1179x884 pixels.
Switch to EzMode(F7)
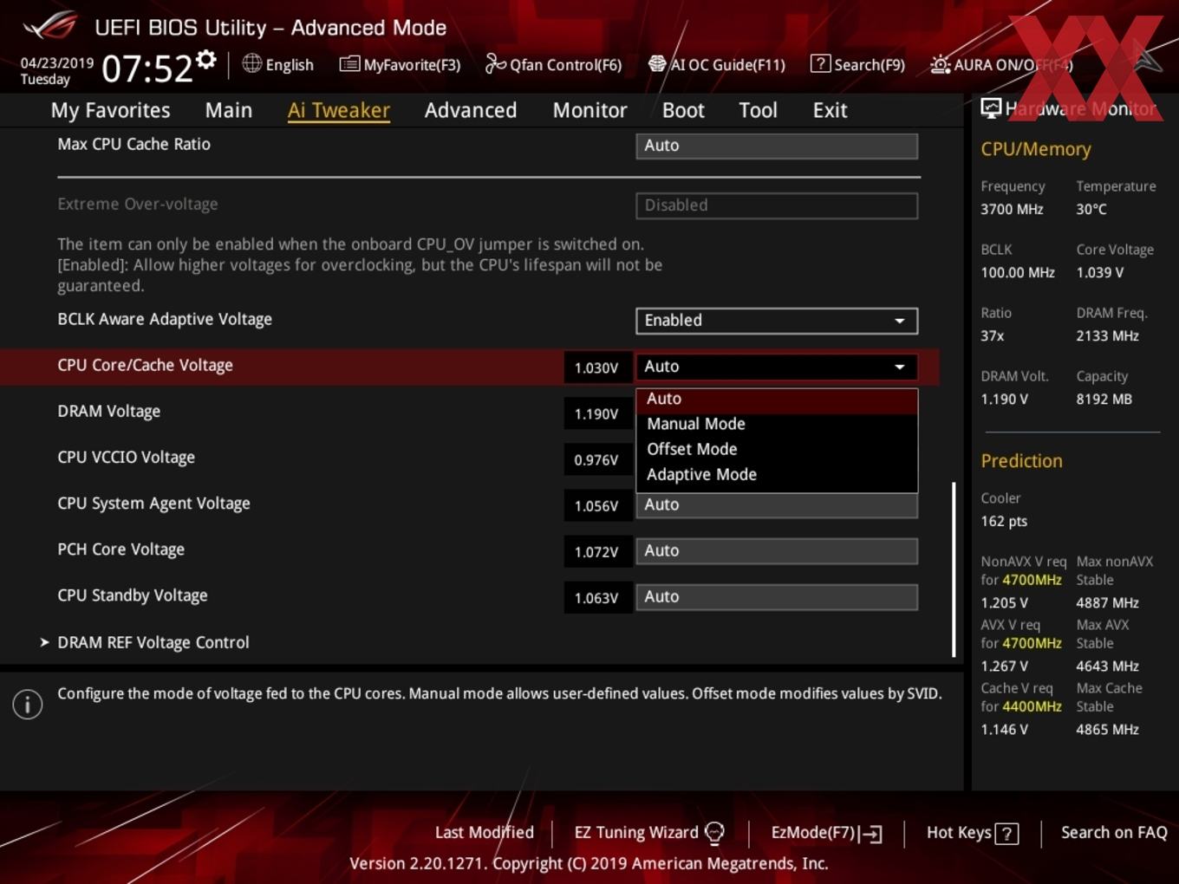[x=826, y=833]
